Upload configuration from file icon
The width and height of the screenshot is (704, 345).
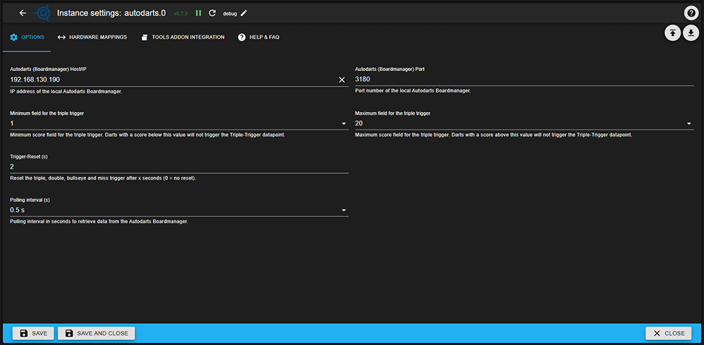(672, 33)
